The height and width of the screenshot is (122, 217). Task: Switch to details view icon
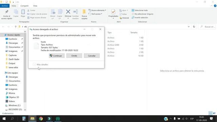[x=210, y=113]
